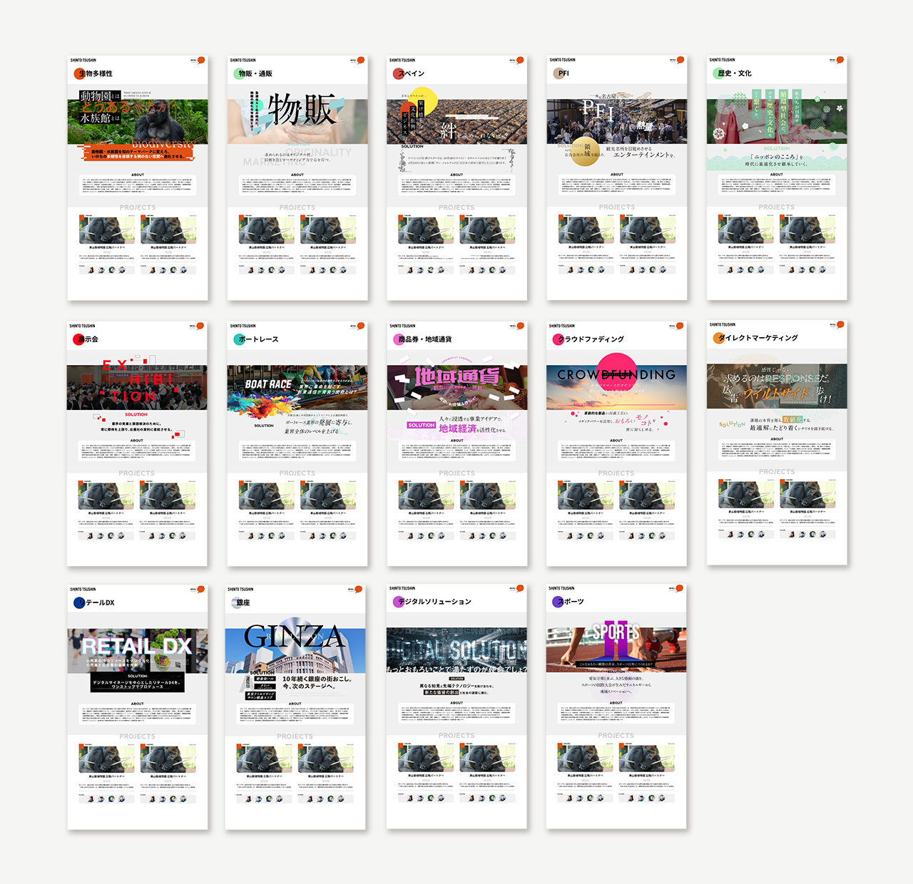Click the SHINTO TSUSHIN logo on 生物多様性 page
The width and height of the screenshot is (913, 884).
coord(83,61)
